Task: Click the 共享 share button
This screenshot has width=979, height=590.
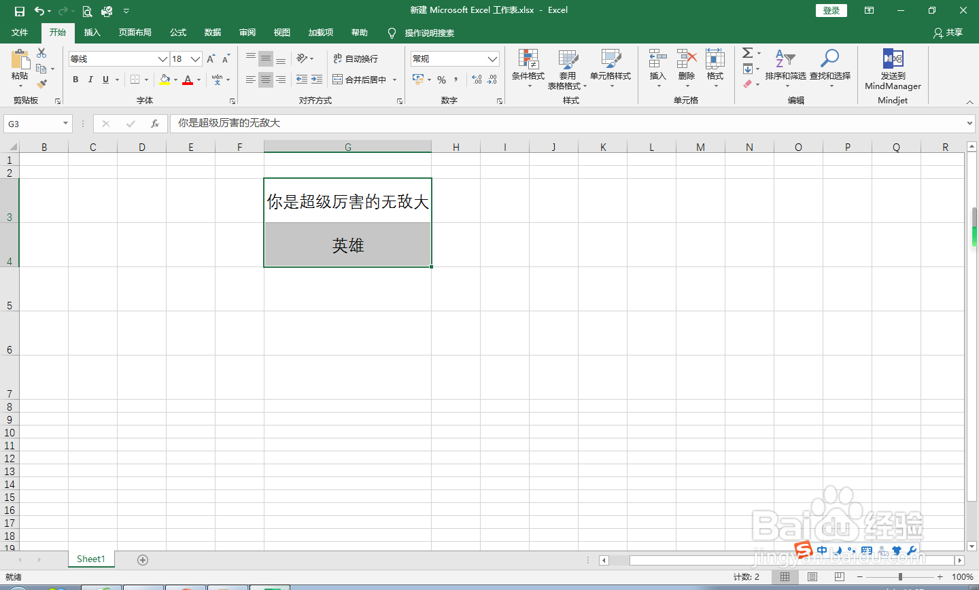Action: [948, 33]
